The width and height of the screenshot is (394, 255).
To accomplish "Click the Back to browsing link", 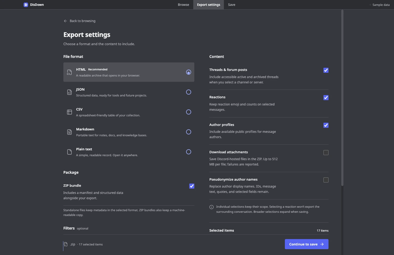I will pos(80,21).
